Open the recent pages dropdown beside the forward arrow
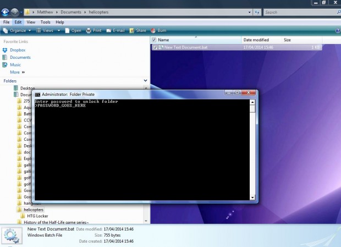341x247 pixels. 21,13
